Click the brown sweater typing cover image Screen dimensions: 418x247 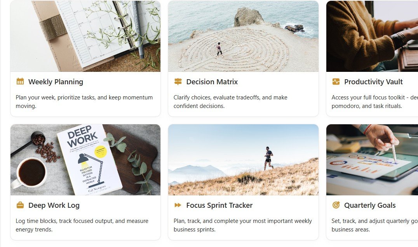coord(372,36)
